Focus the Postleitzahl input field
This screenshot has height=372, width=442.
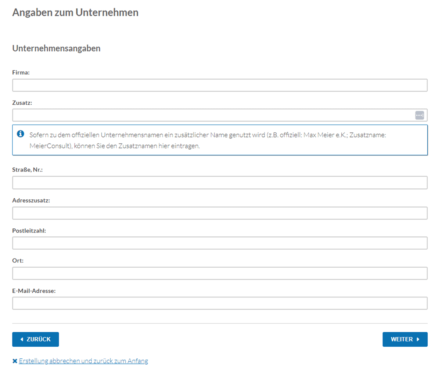click(220, 243)
